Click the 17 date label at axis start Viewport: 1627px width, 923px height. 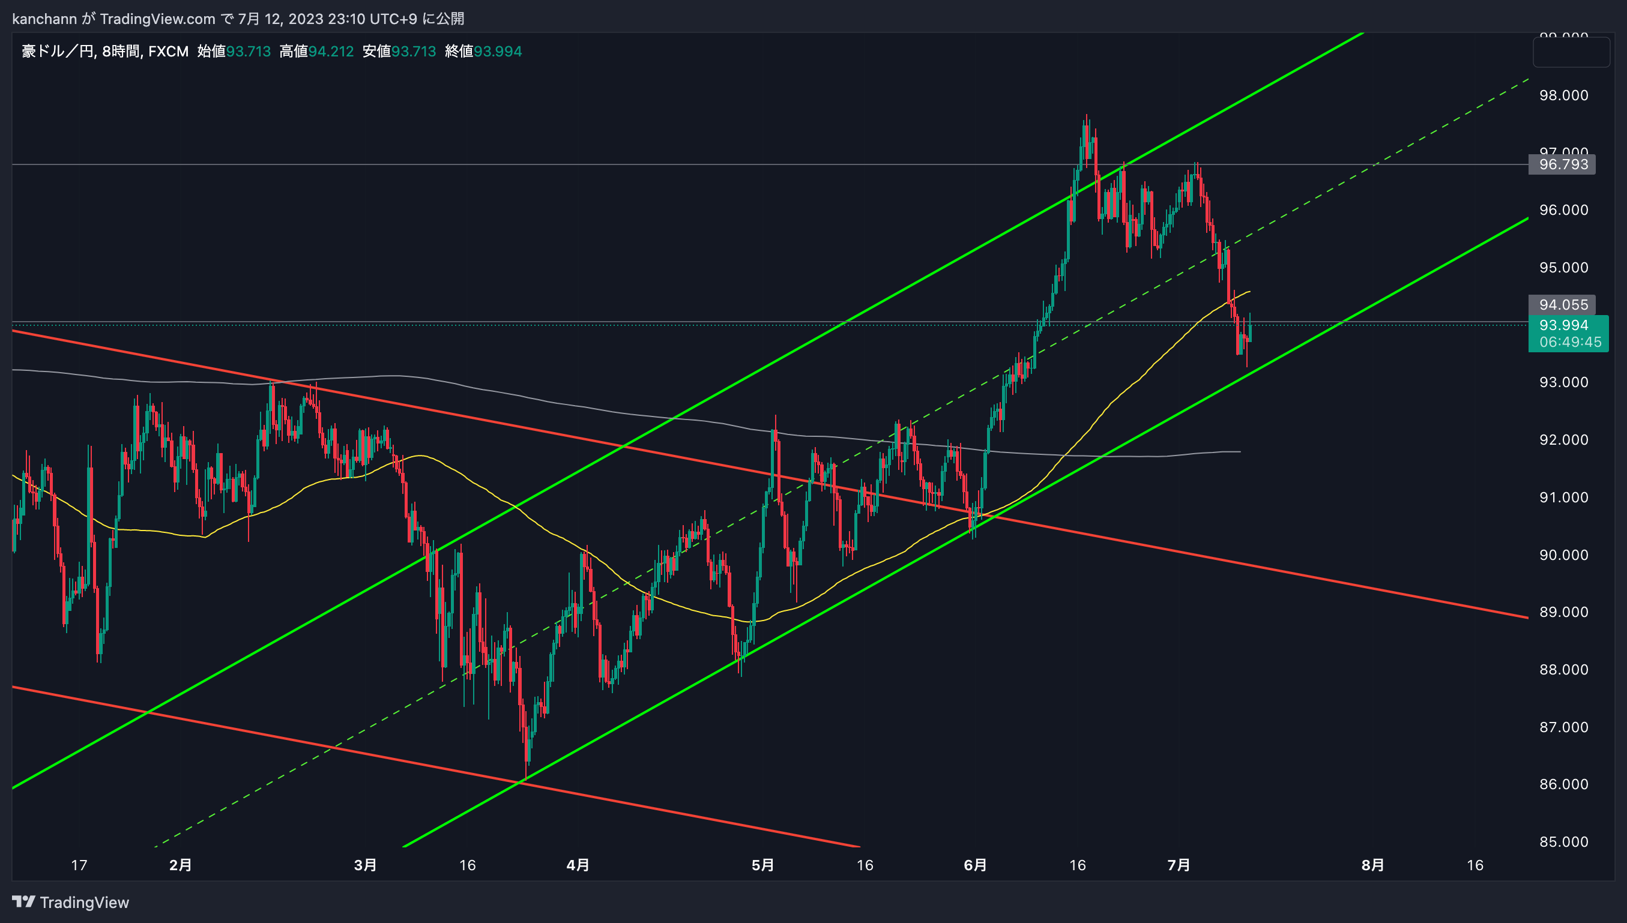coord(79,865)
